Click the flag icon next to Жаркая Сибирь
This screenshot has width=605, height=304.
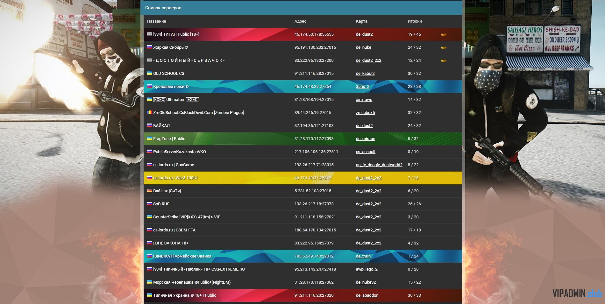149,47
